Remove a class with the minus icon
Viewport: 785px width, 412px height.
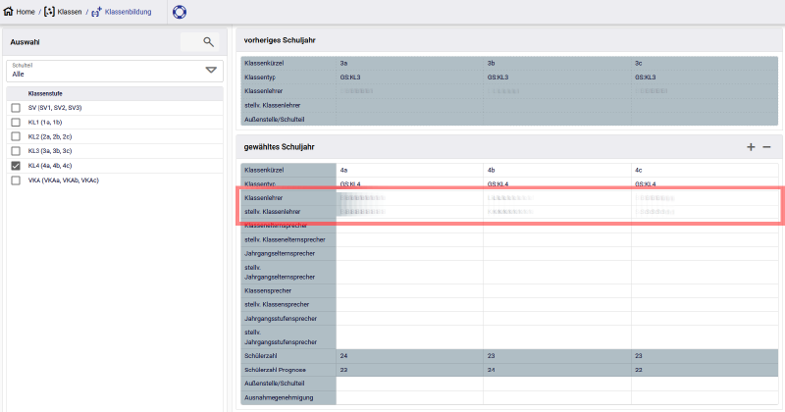click(x=766, y=147)
